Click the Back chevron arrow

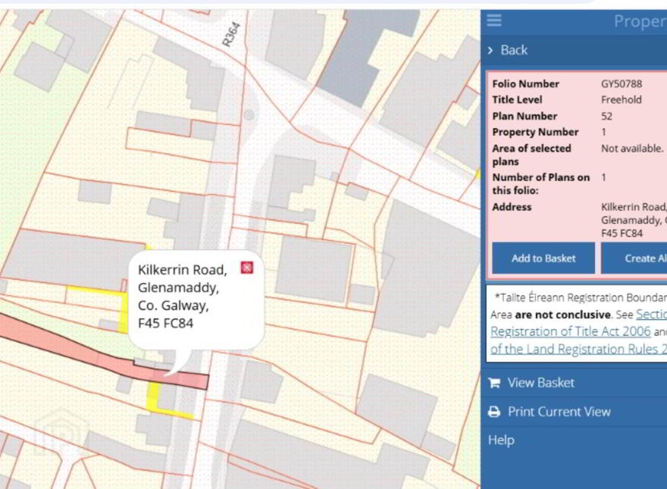(x=490, y=50)
